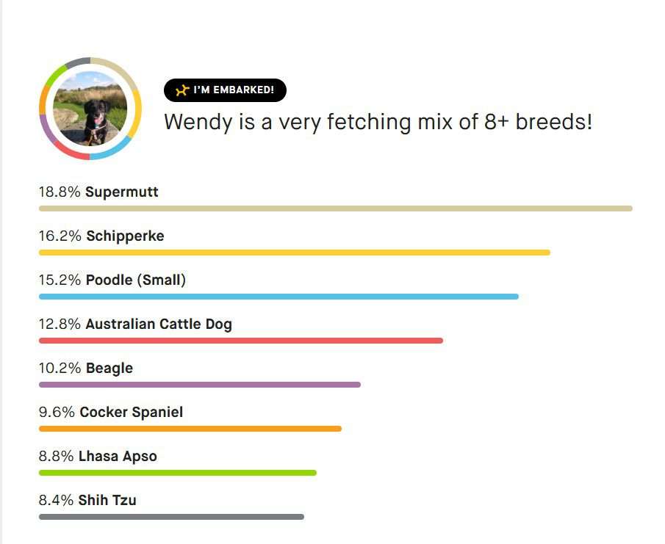This screenshot has width=665, height=544.
Task: Click the blue Poodle percentage bar
Action: (x=278, y=297)
